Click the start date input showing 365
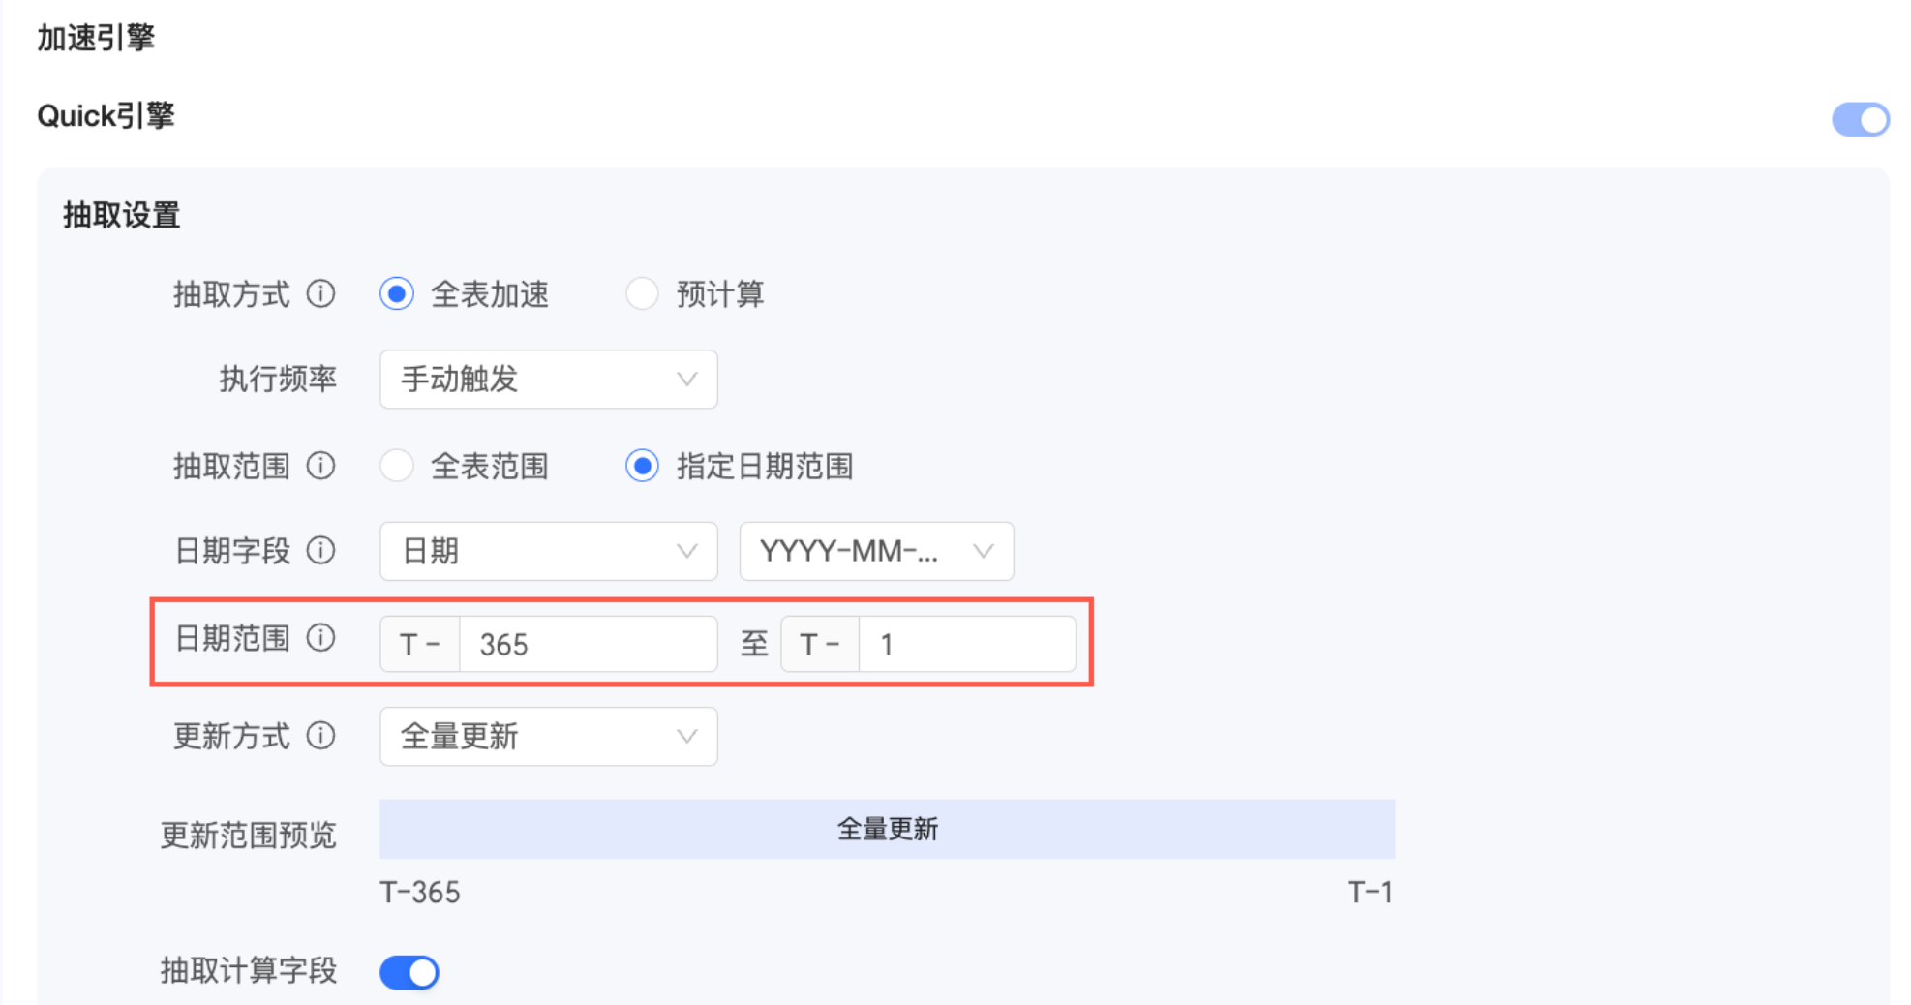Screen dimensions: 1911x1005 pyautogui.click(x=587, y=644)
